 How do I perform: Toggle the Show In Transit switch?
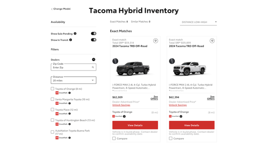(x=94, y=40)
